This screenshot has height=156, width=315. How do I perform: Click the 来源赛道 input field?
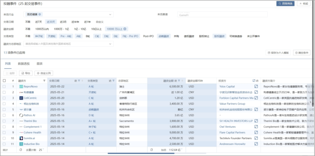pos(222,14)
